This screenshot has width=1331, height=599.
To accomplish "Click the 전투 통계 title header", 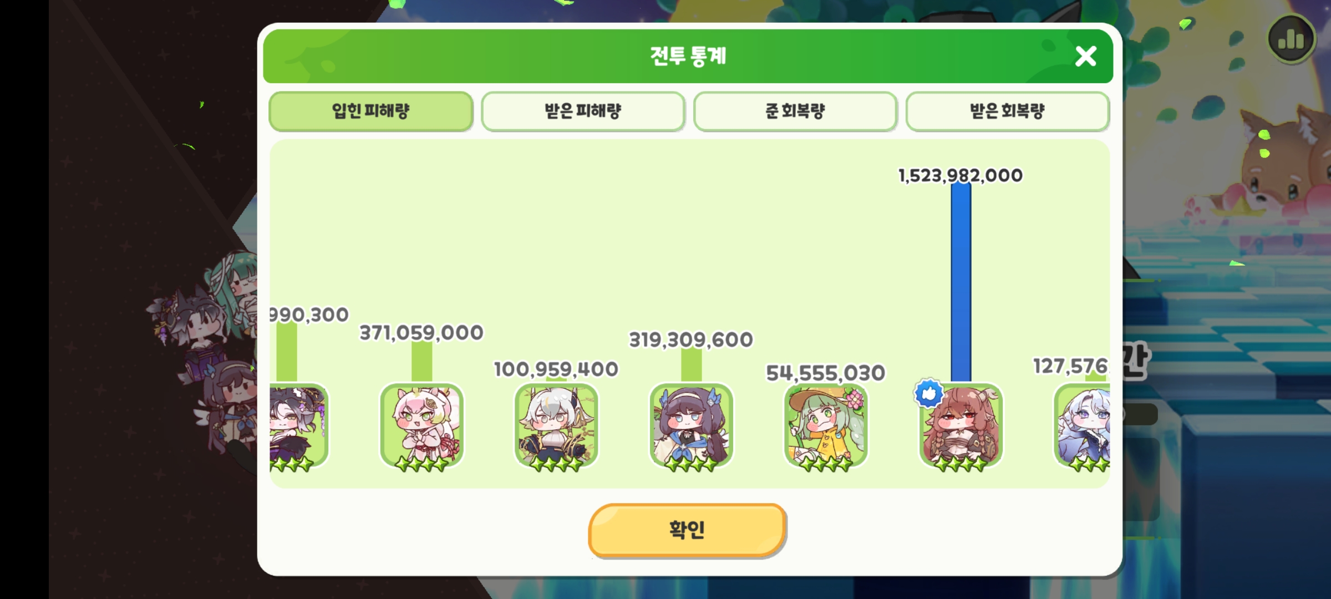I will tap(688, 56).
